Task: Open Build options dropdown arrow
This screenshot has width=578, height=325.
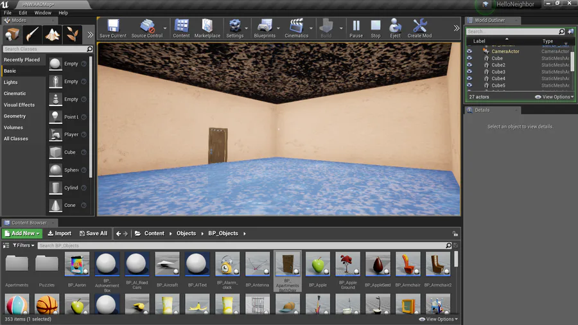Action: [341, 28]
